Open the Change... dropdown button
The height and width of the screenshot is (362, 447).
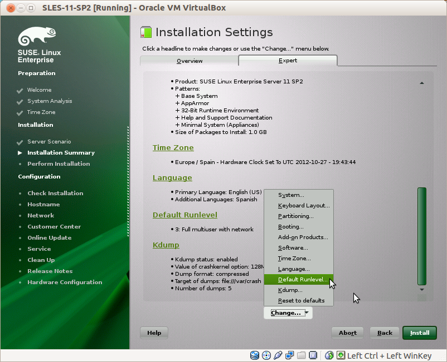288,313
